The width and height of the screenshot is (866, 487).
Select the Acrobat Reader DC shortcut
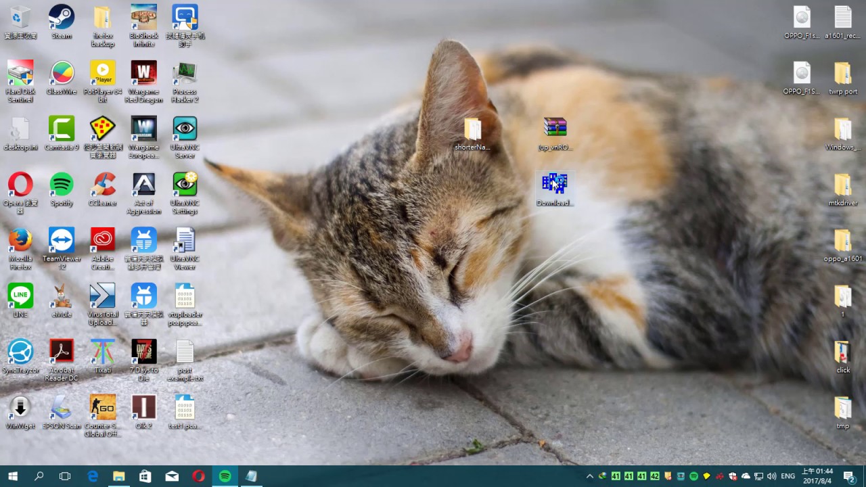[x=62, y=360]
